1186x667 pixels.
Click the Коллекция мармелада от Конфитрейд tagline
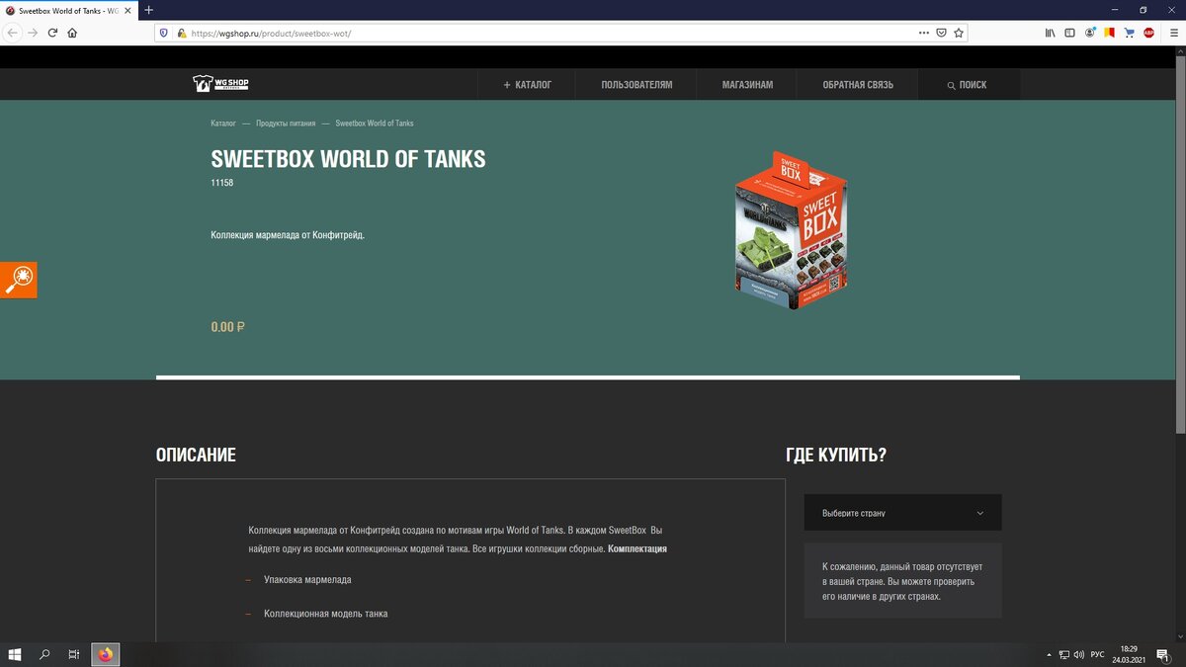[288, 235]
